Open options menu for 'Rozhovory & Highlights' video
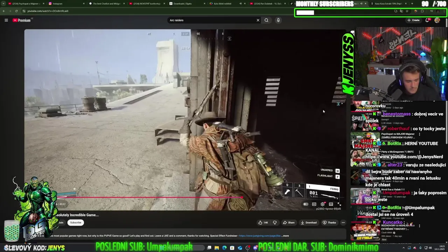 click(x=419, y=226)
